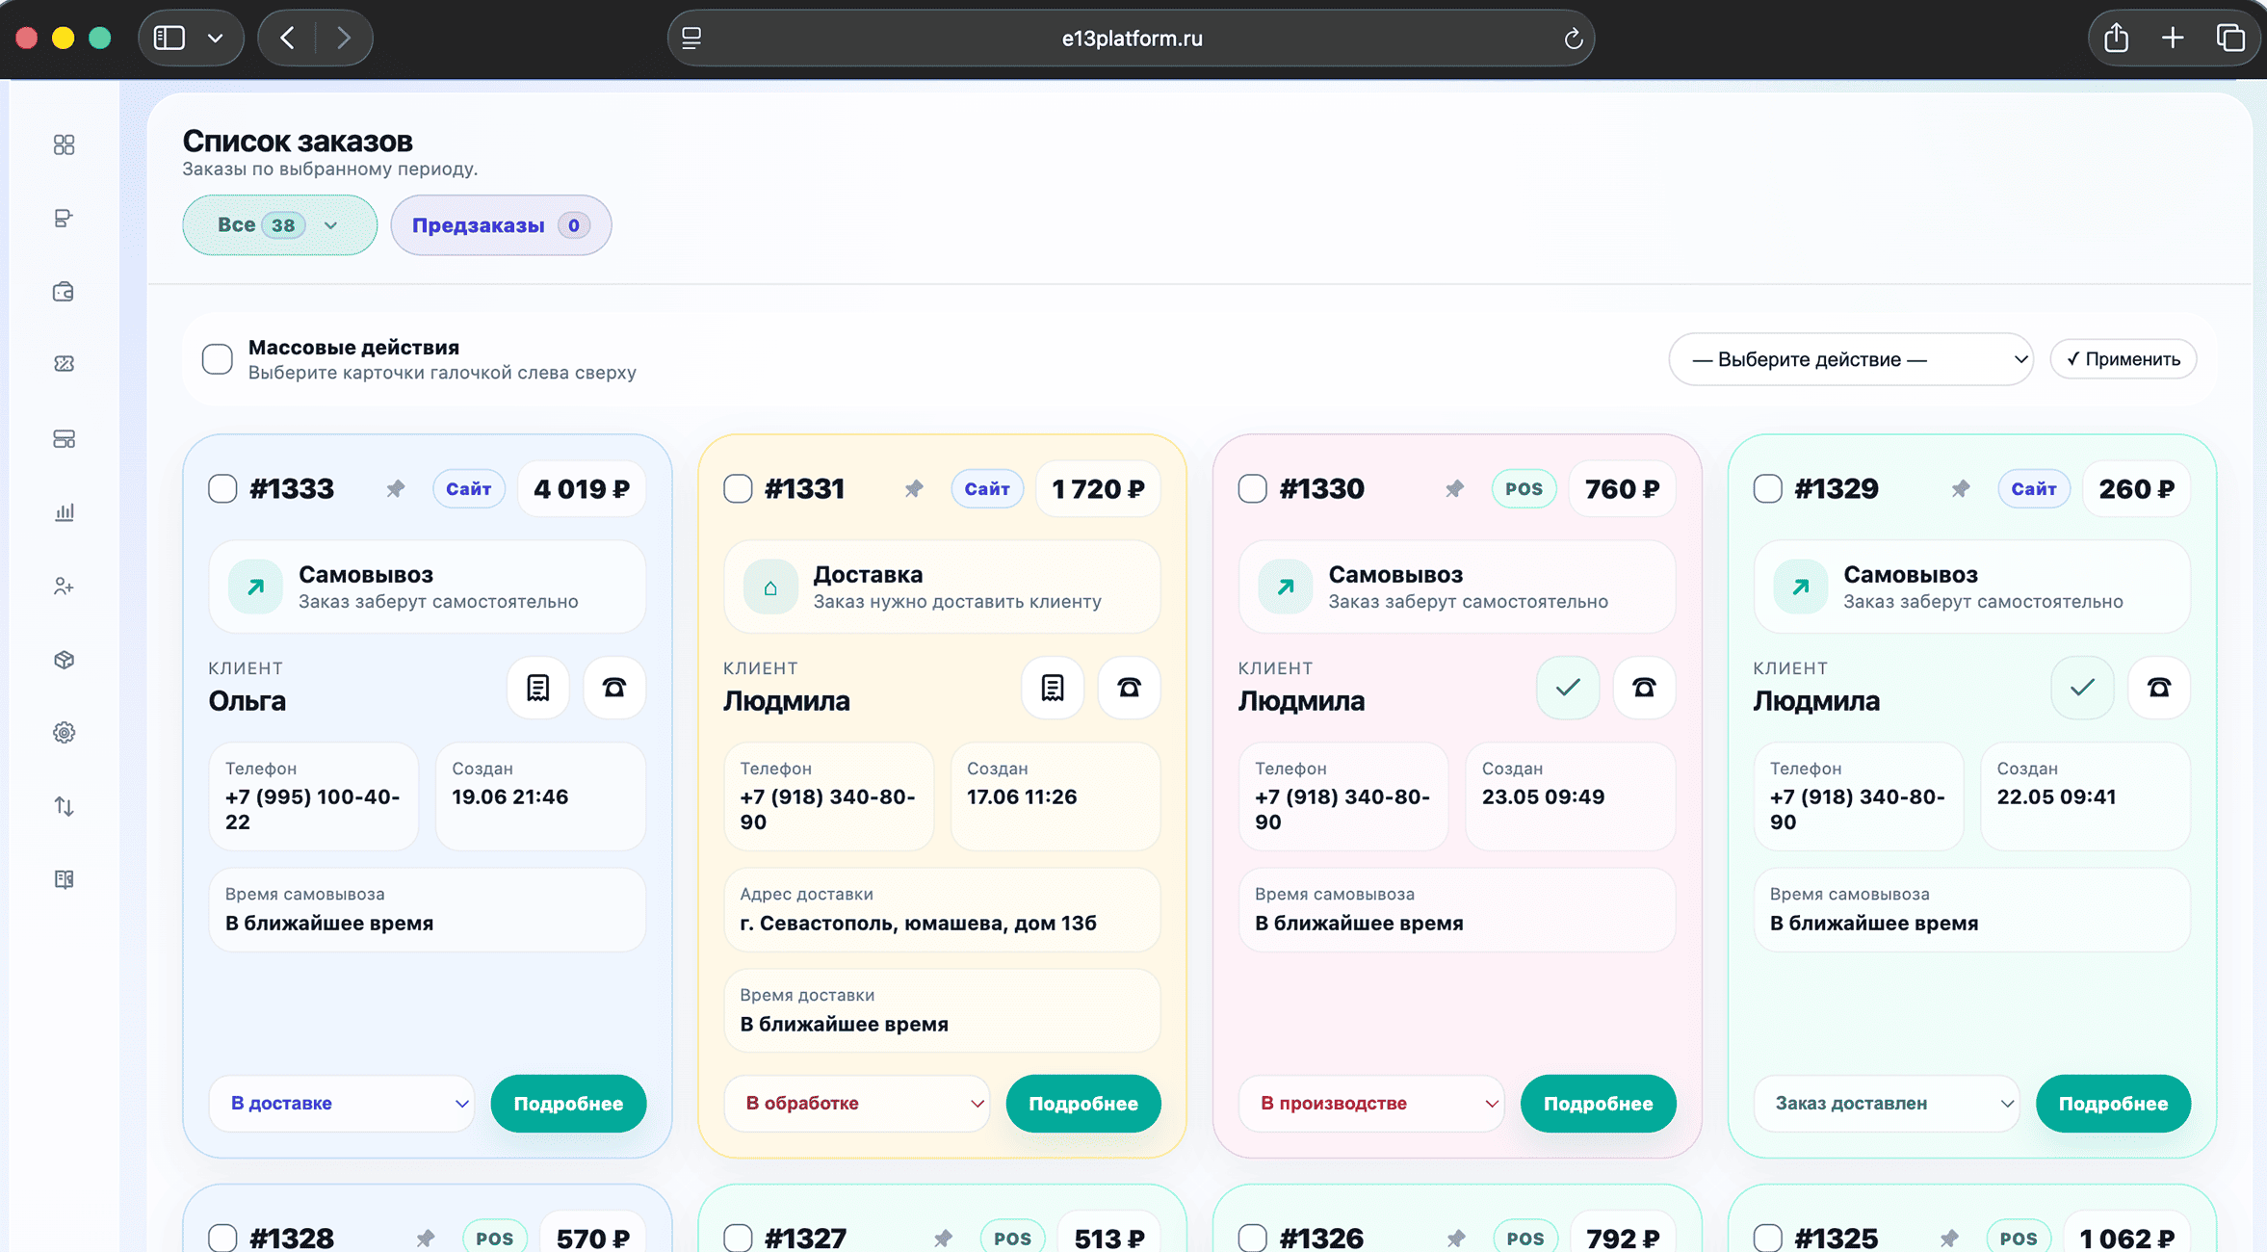Select order #1325 checkbox

(1768, 1238)
